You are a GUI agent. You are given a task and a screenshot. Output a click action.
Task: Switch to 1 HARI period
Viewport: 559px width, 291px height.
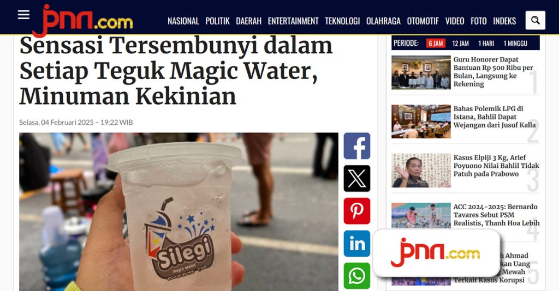[x=486, y=44]
